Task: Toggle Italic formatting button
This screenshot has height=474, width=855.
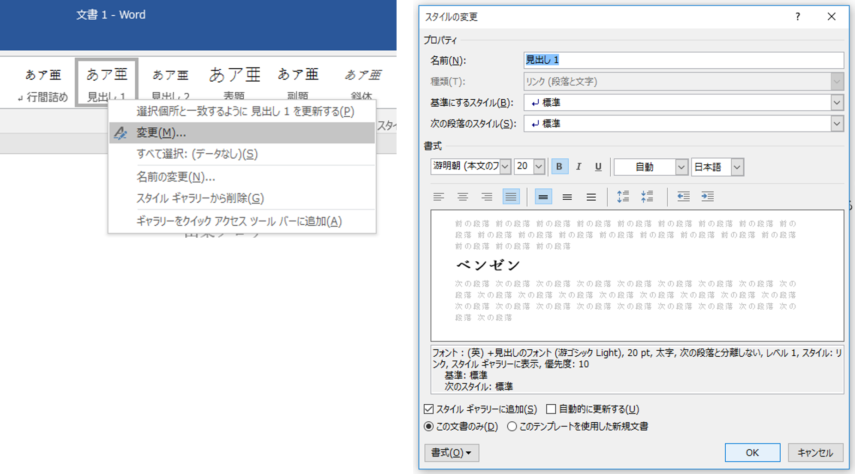Action: [x=578, y=167]
